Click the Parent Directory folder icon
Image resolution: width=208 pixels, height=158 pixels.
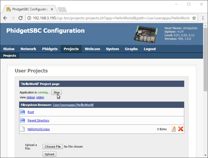(x=22, y=120)
